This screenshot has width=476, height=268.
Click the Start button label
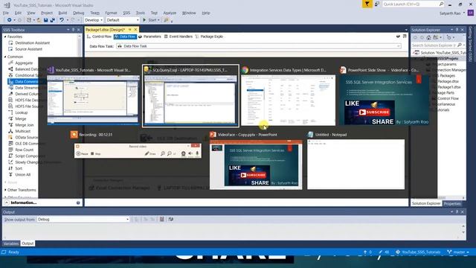(152, 20)
